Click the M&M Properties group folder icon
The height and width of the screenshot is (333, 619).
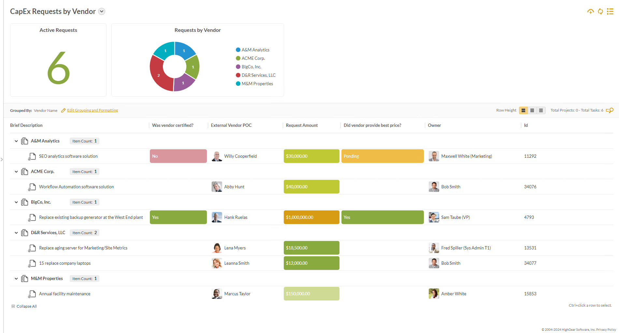tap(24, 278)
